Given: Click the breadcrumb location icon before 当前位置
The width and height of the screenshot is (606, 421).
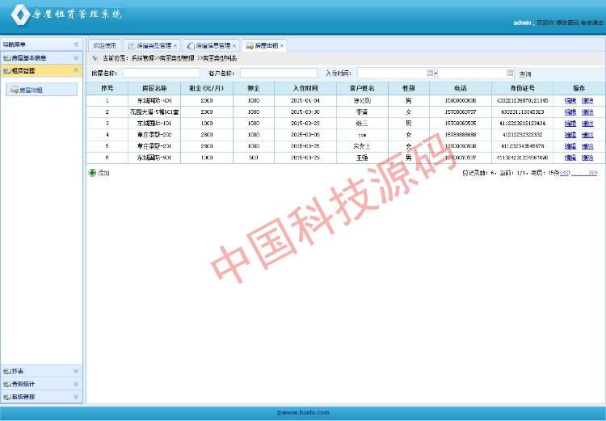Looking at the screenshot, I should pos(95,58).
